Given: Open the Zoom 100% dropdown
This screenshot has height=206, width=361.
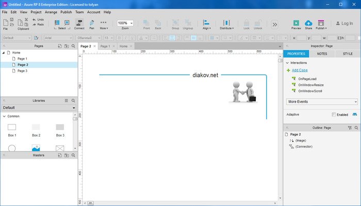Looking at the screenshot, I should pyautogui.click(x=125, y=23).
